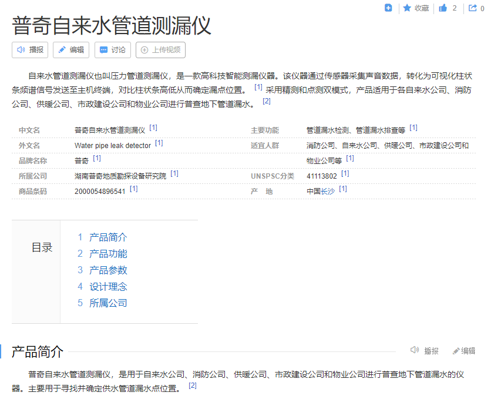The height and width of the screenshot is (409, 491).
Task: Jump to 产品功能 from the 目录
Action: pos(108,253)
